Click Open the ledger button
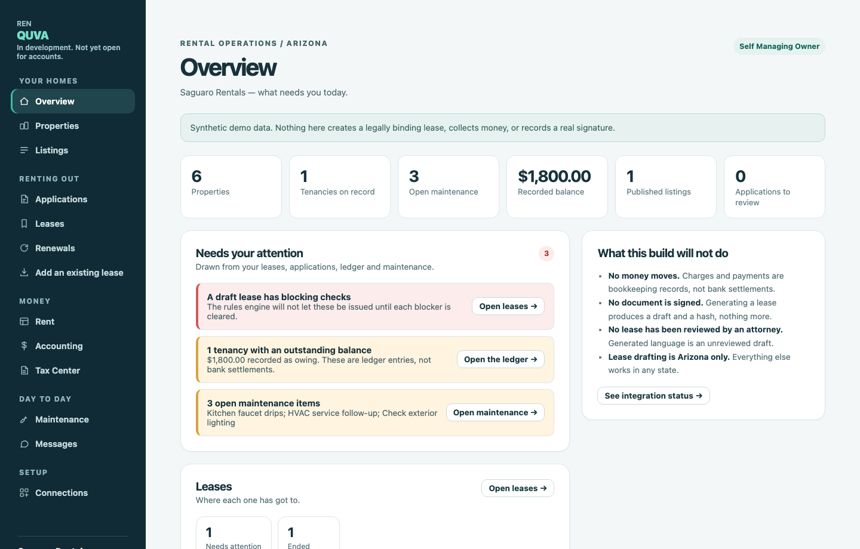Image resolution: width=860 pixels, height=549 pixels. click(x=500, y=359)
